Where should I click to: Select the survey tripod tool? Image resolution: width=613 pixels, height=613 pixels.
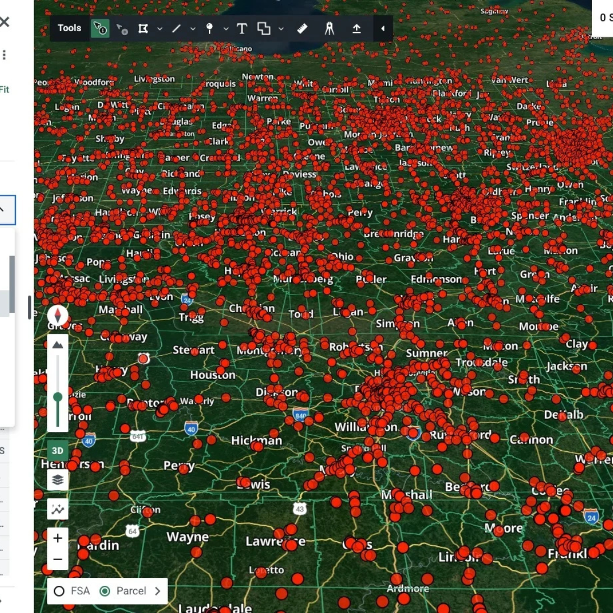pyautogui.click(x=329, y=28)
